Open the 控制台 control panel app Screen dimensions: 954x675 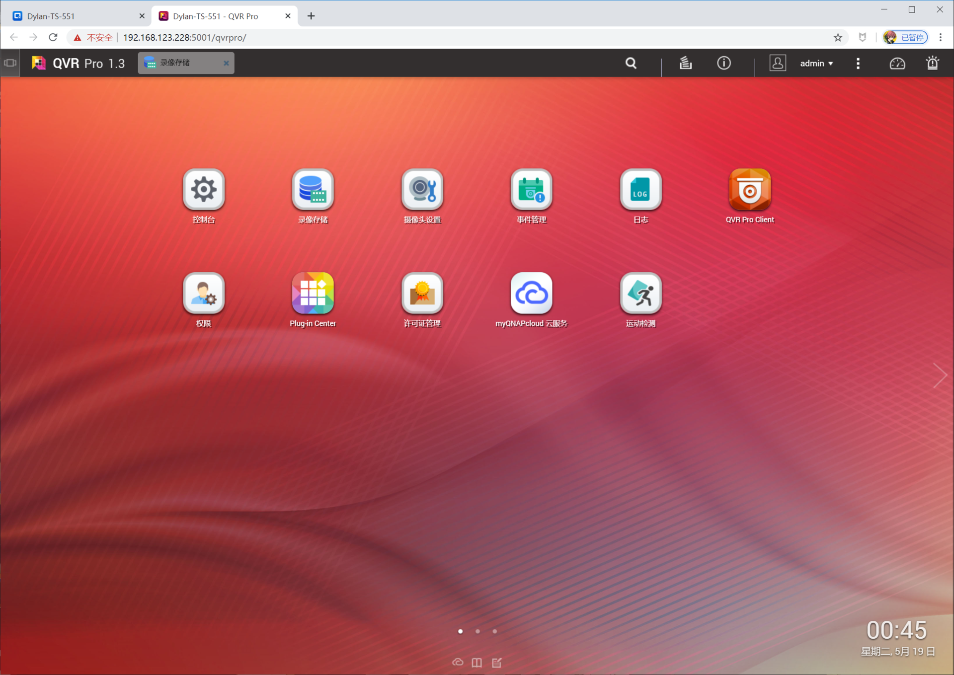tap(204, 189)
